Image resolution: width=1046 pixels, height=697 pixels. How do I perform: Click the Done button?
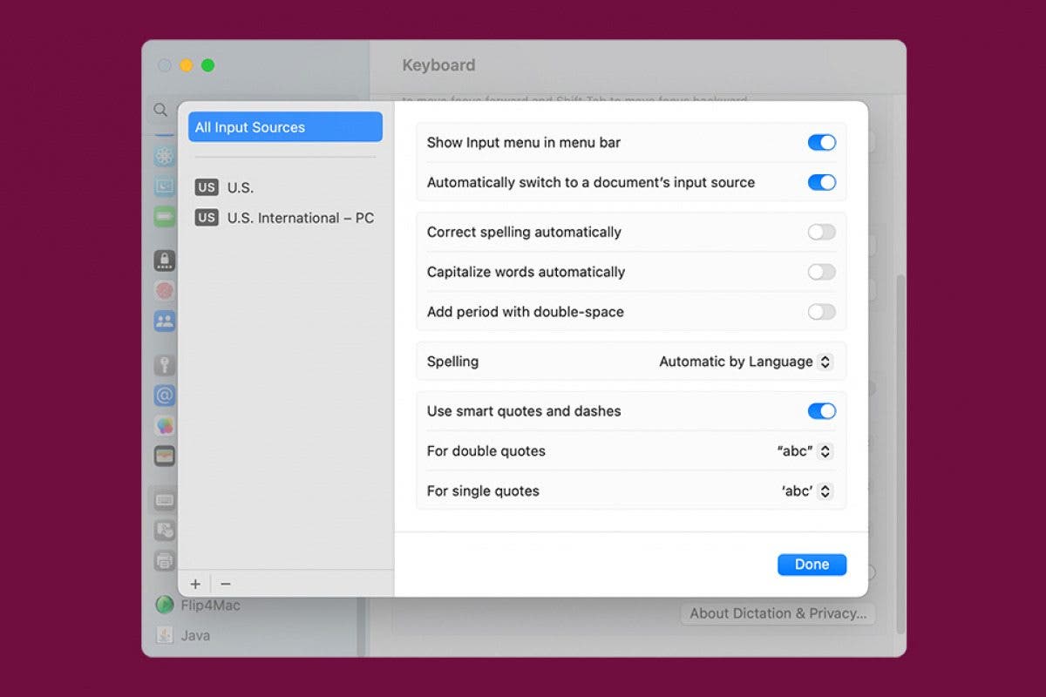pyautogui.click(x=812, y=564)
